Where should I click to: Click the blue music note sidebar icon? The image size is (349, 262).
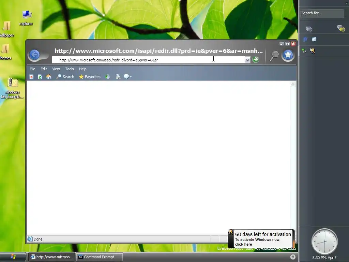(x=305, y=40)
